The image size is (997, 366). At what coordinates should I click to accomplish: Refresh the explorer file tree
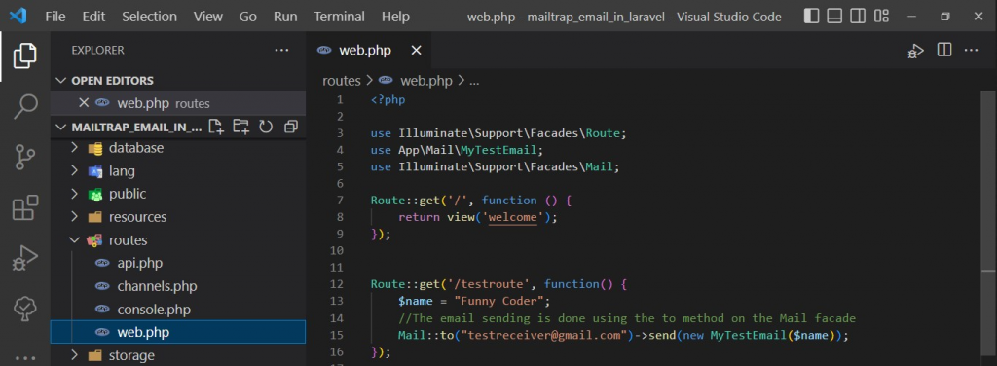point(266,127)
